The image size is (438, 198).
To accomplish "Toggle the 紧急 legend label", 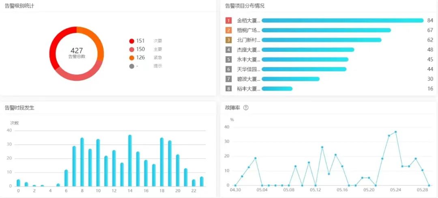I will pyautogui.click(x=157, y=58).
